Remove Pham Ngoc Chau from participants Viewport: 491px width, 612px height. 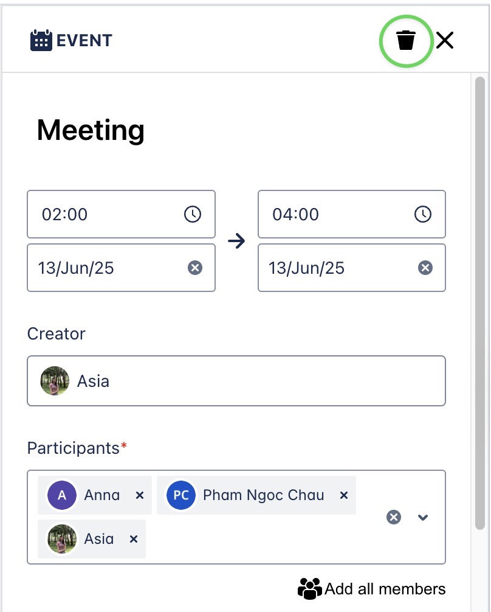pos(344,495)
